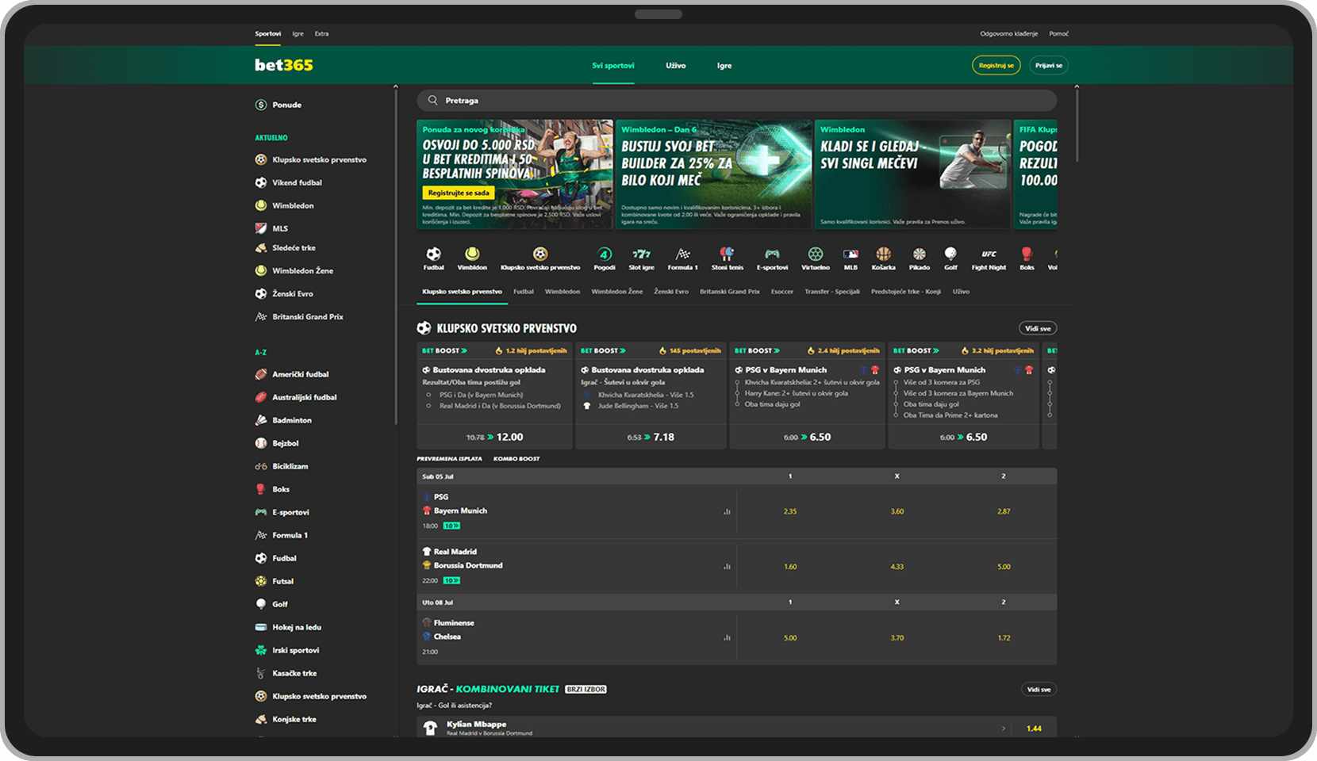Click the Registruj se button
The width and height of the screenshot is (1317, 761).
996,66
